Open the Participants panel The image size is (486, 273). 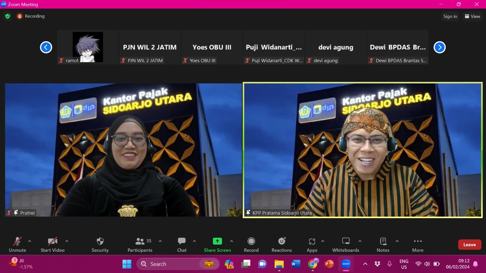coord(140,241)
